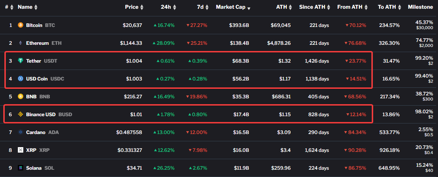Click Solana ATH value $259.96
The width and height of the screenshot is (438, 177).
[x=281, y=168]
